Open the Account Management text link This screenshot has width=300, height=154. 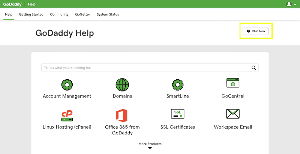tap(67, 96)
